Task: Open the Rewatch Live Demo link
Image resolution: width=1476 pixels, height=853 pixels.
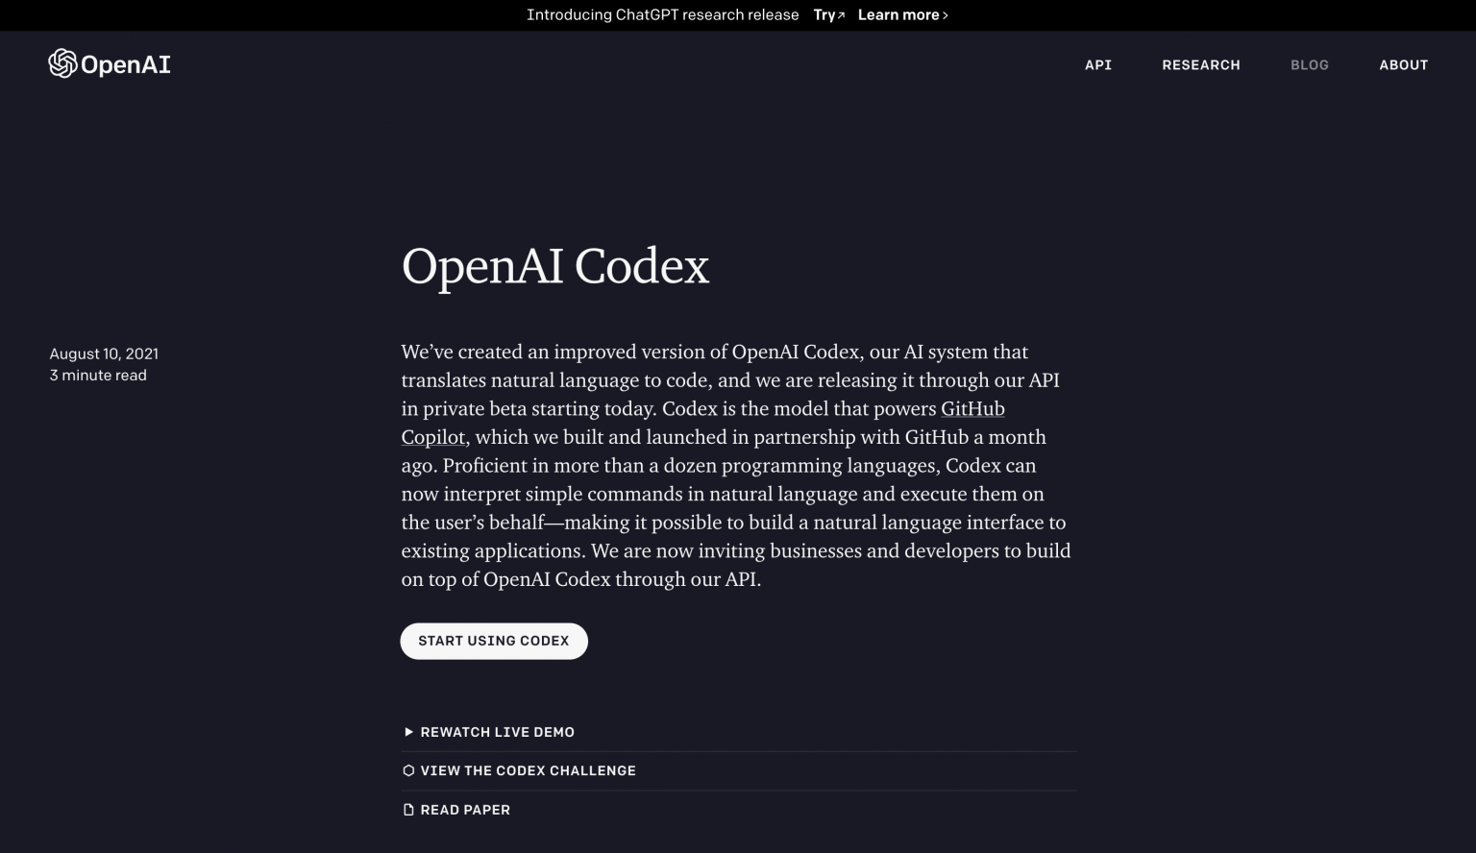Action: coord(497,732)
